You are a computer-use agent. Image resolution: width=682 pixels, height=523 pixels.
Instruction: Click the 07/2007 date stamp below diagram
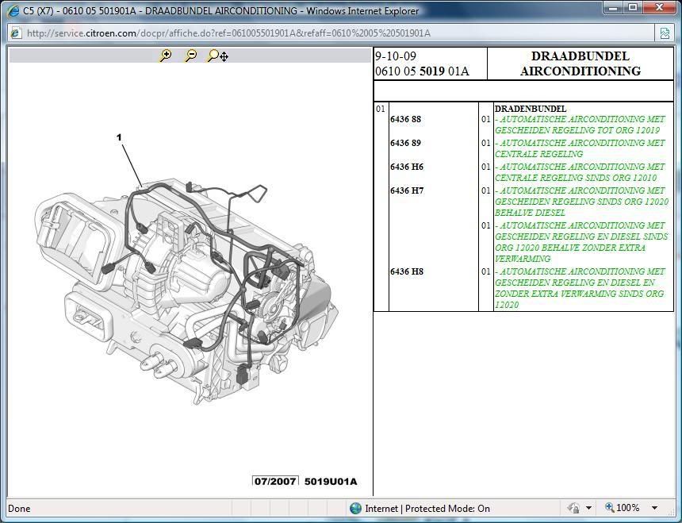[275, 481]
